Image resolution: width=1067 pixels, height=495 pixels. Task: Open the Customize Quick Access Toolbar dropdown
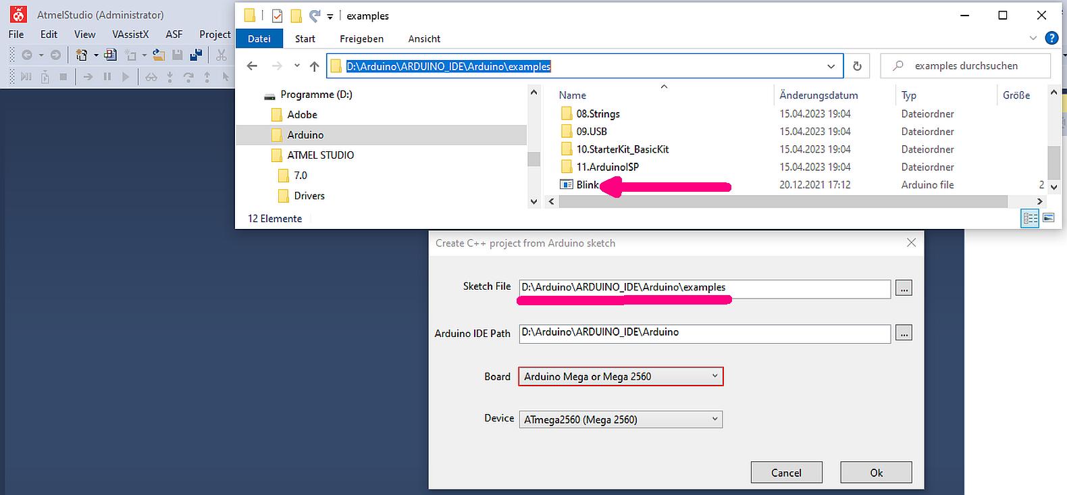click(x=330, y=16)
